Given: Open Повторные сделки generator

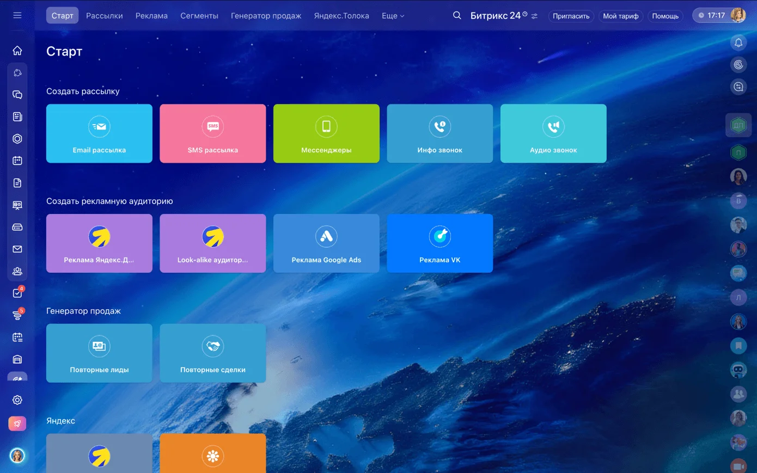Looking at the screenshot, I should (x=213, y=353).
